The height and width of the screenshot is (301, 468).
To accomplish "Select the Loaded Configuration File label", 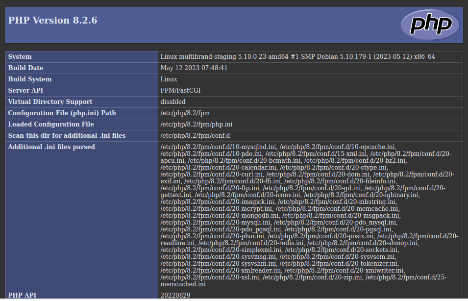I will (51, 124).
